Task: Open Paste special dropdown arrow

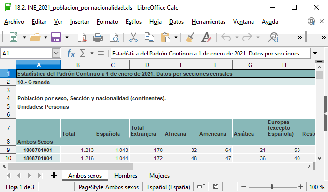Action: 176,38
